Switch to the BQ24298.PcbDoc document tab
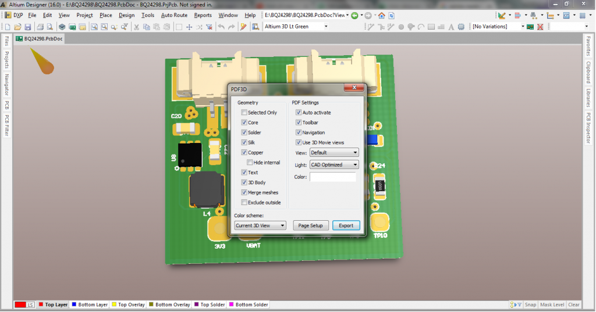The height and width of the screenshot is (312, 596). 39,39
